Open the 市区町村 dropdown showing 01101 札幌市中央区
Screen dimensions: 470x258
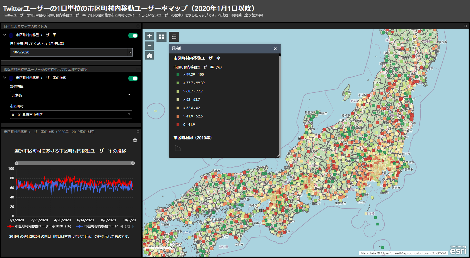click(129, 114)
